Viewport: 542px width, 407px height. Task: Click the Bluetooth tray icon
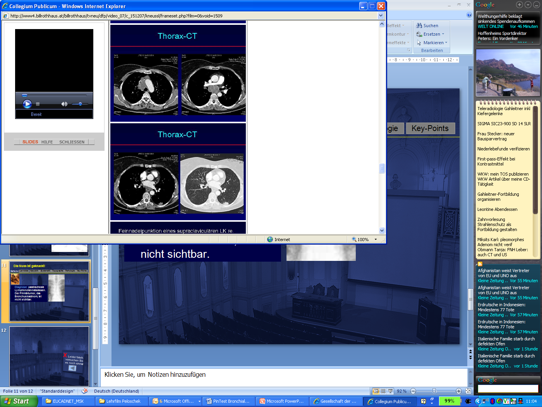pos(492,401)
